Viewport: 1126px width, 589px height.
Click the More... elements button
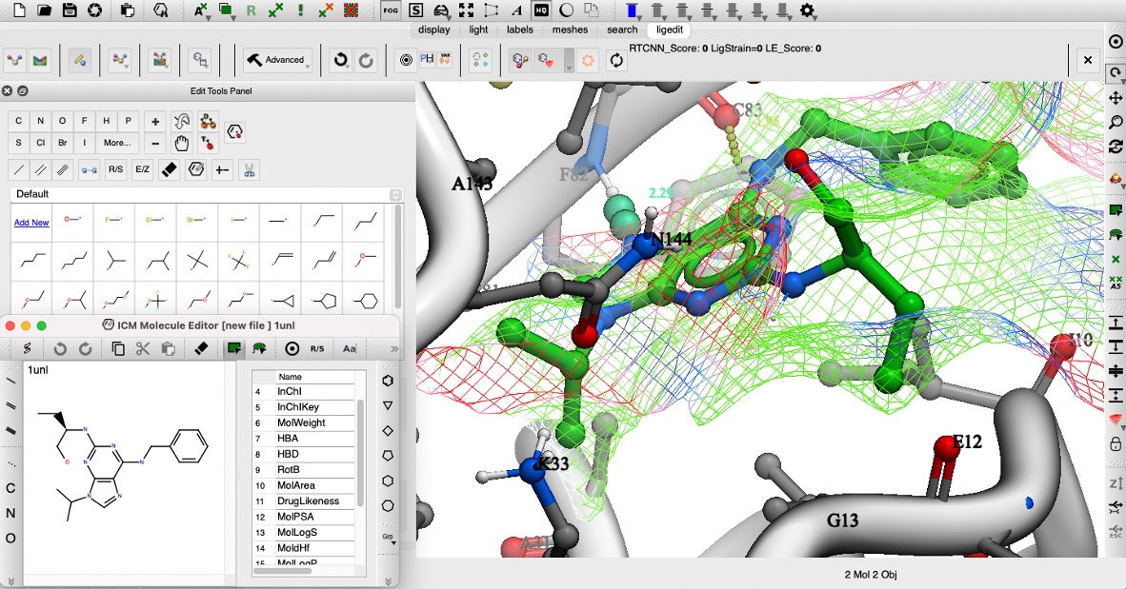117,143
